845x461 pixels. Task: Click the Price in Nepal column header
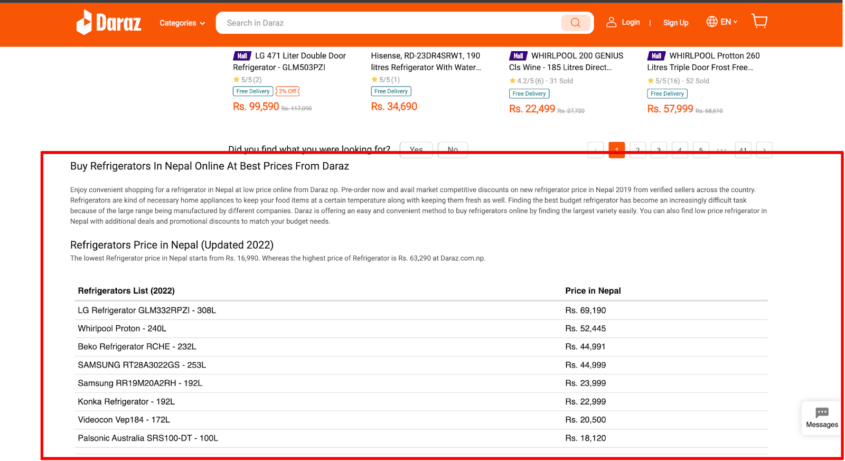pyautogui.click(x=593, y=291)
